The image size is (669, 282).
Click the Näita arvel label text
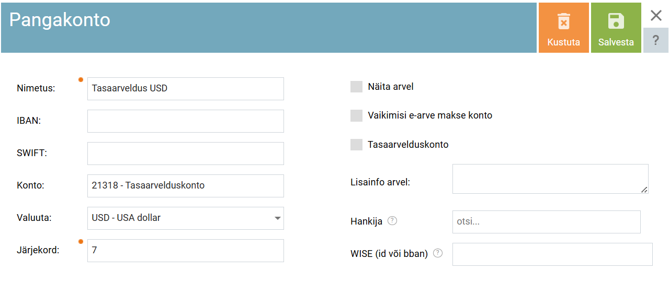(x=390, y=87)
